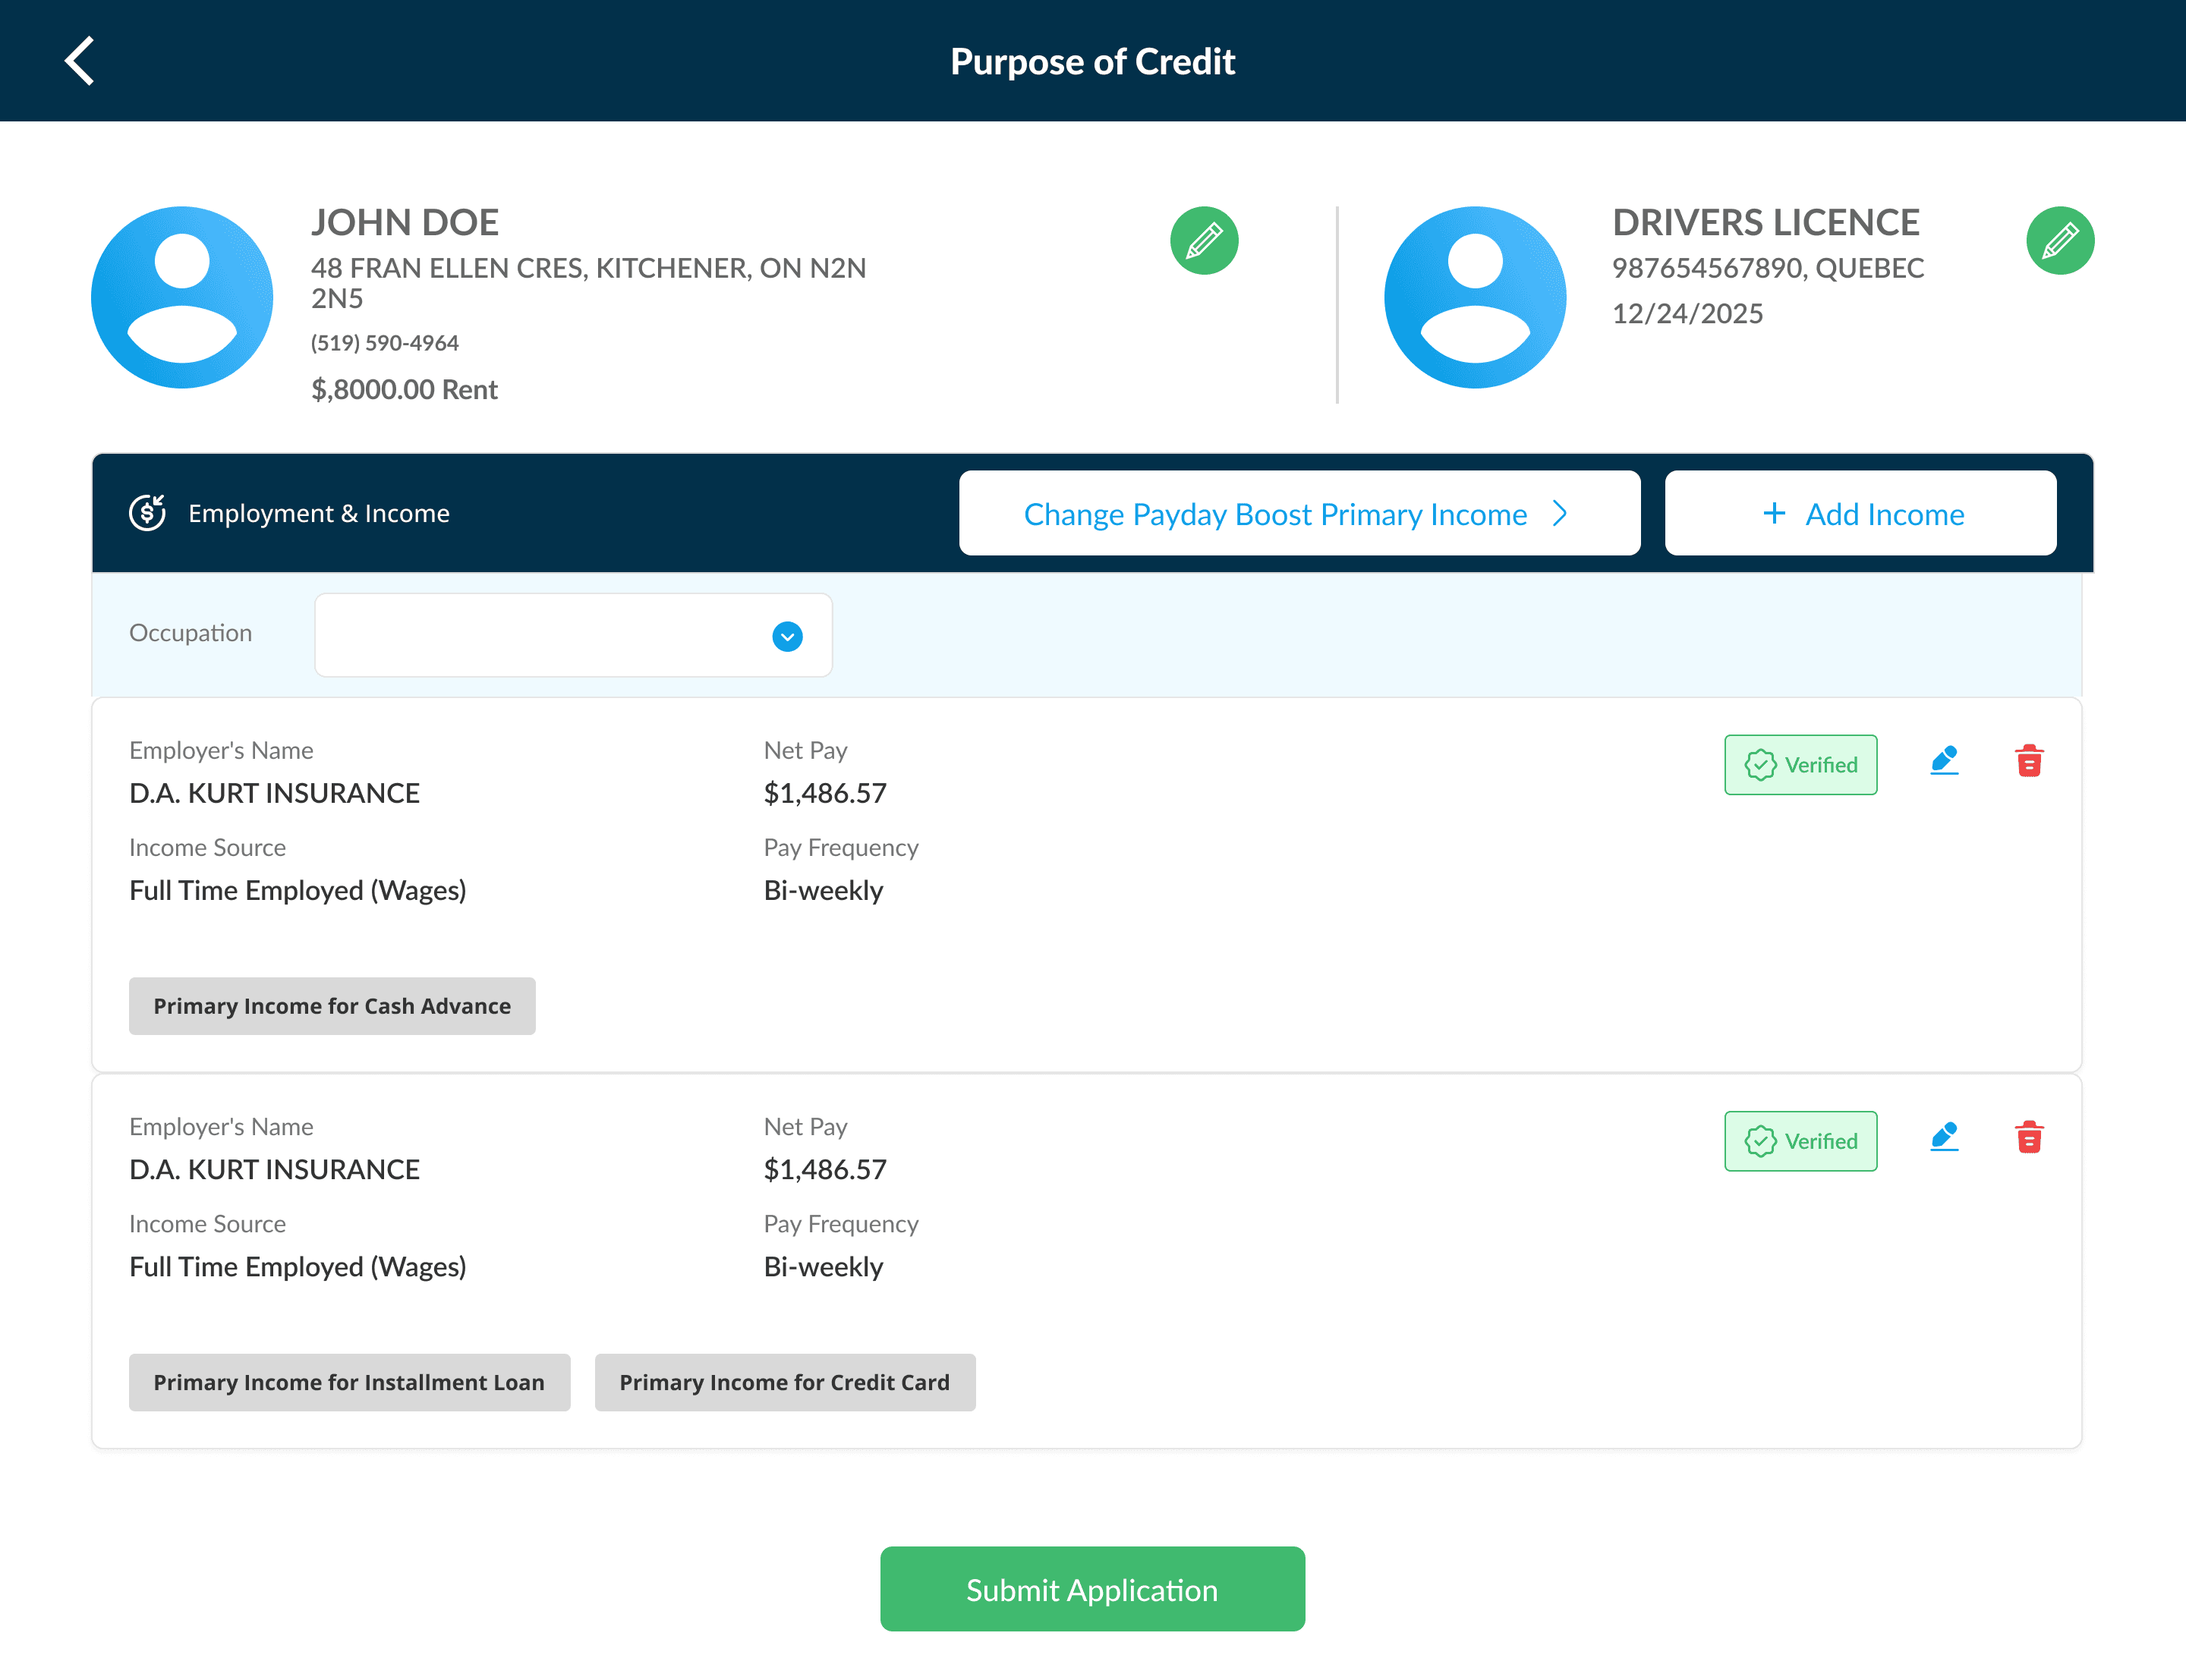
Task: Click Verified badge on first income card
Action: (1800, 765)
